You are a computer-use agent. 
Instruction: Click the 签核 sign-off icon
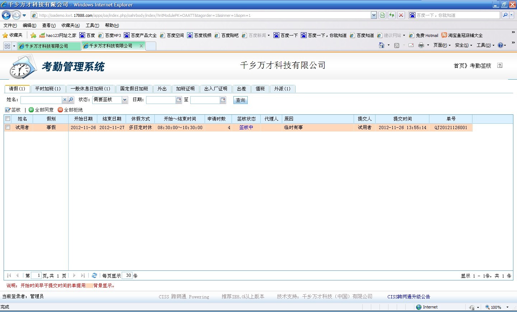point(8,110)
